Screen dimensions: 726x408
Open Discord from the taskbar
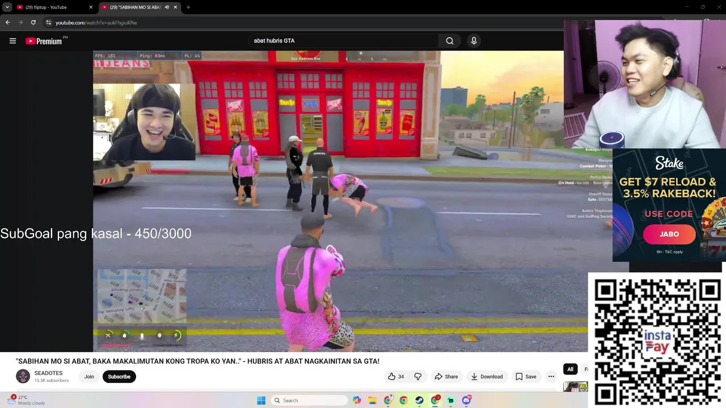pyautogui.click(x=466, y=401)
